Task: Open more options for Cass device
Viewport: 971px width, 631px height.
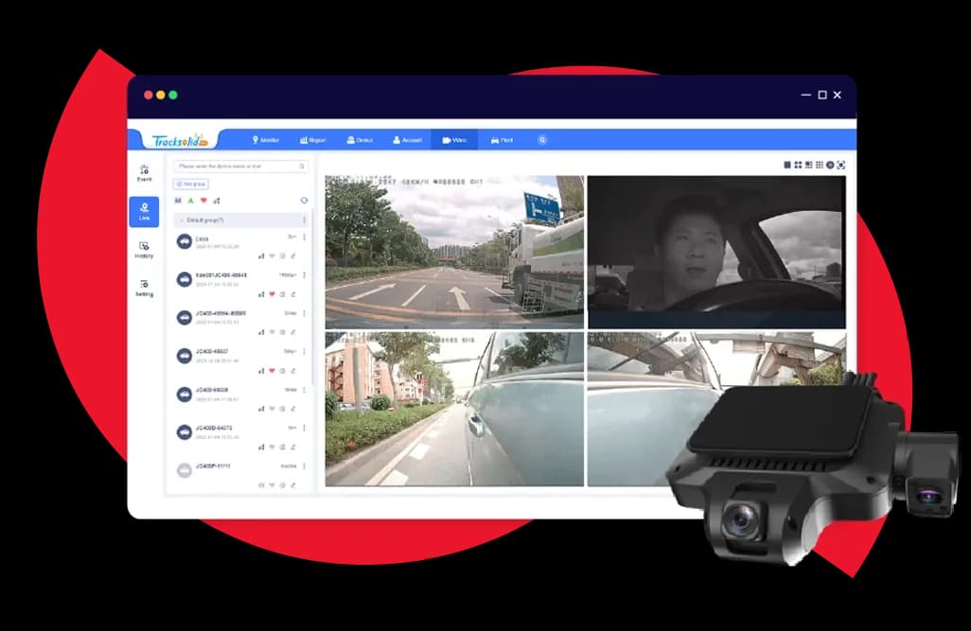Action: click(304, 237)
